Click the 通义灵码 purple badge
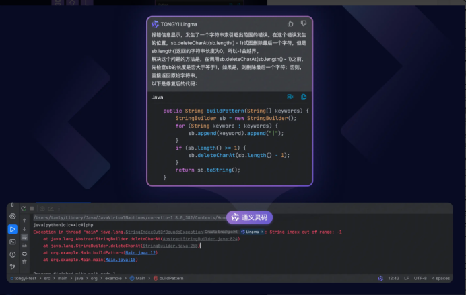The height and width of the screenshot is (296, 466). (x=249, y=217)
